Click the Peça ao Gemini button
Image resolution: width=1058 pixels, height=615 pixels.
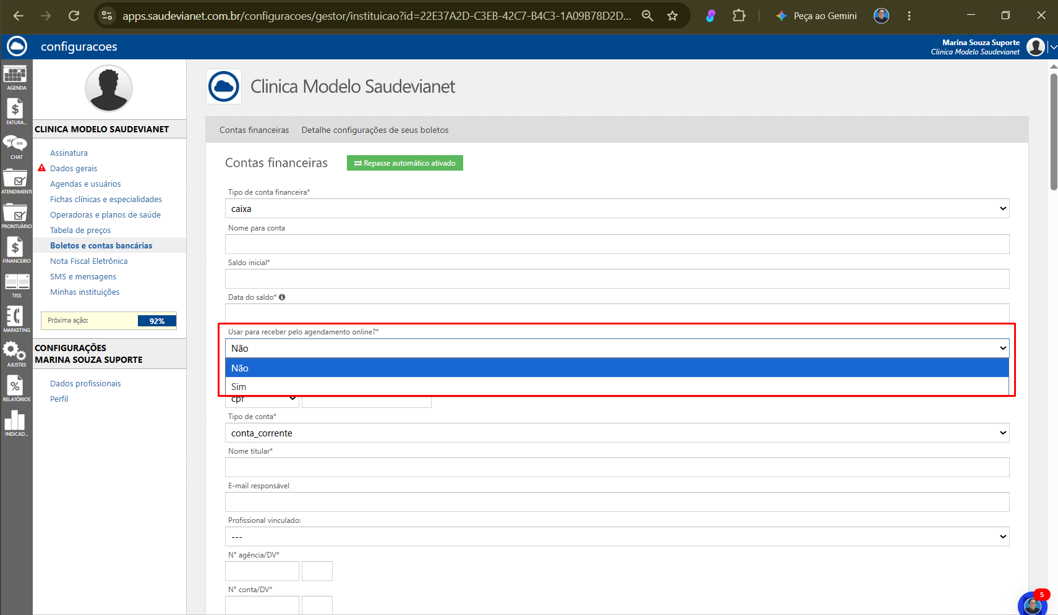(x=816, y=16)
